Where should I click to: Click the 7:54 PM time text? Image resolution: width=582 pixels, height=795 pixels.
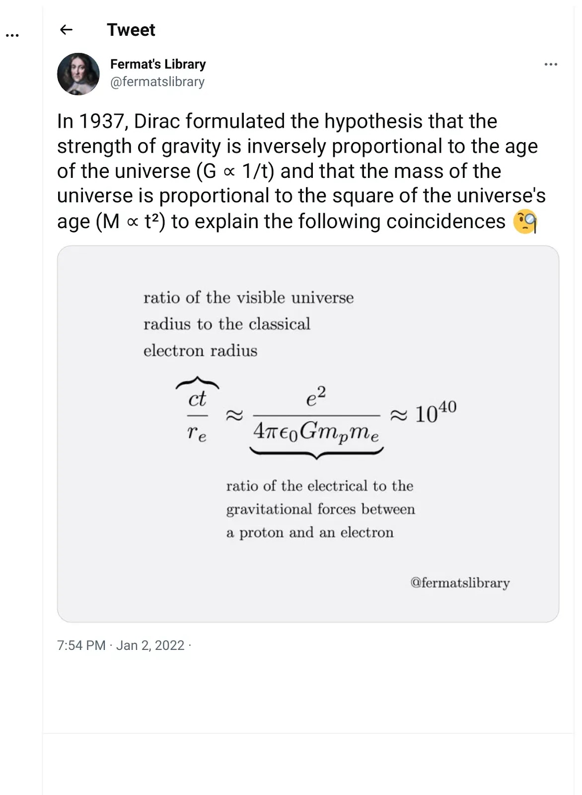[x=81, y=645]
